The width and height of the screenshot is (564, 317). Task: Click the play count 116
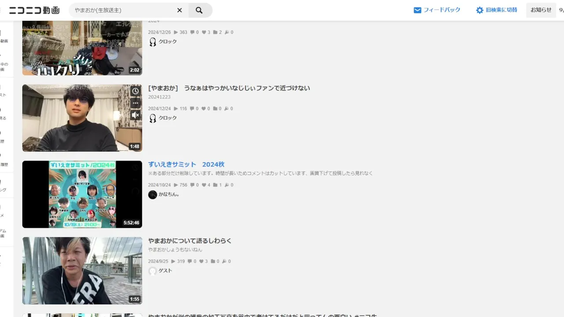pos(183,108)
